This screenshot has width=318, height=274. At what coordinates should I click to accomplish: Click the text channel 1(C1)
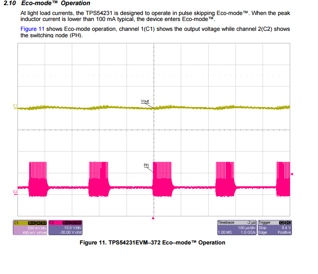point(137,29)
